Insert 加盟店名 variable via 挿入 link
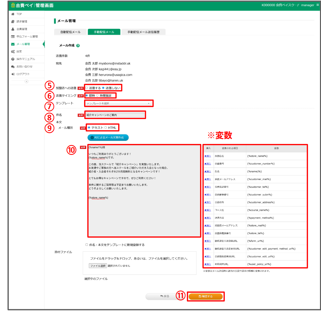The image size is (321, 311). click(x=208, y=156)
